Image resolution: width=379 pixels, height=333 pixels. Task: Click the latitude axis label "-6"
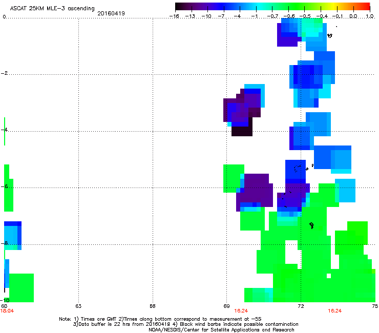(4, 186)
